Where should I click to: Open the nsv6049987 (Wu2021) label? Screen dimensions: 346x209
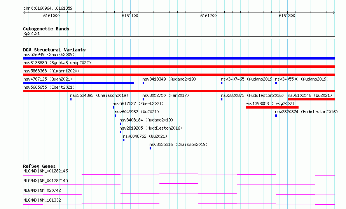[137, 112]
